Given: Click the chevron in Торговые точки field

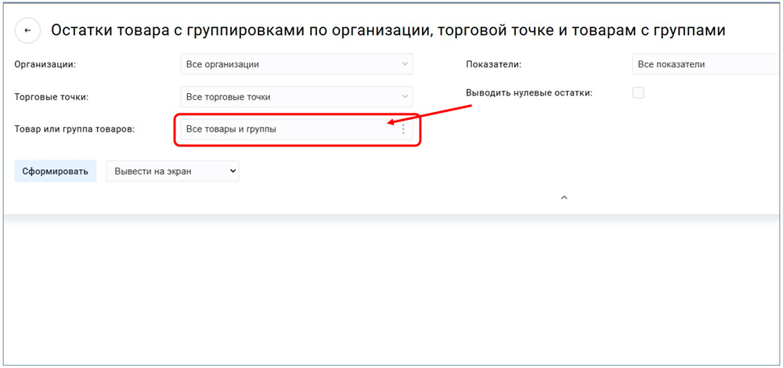Looking at the screenshot, I should point(404,97).
